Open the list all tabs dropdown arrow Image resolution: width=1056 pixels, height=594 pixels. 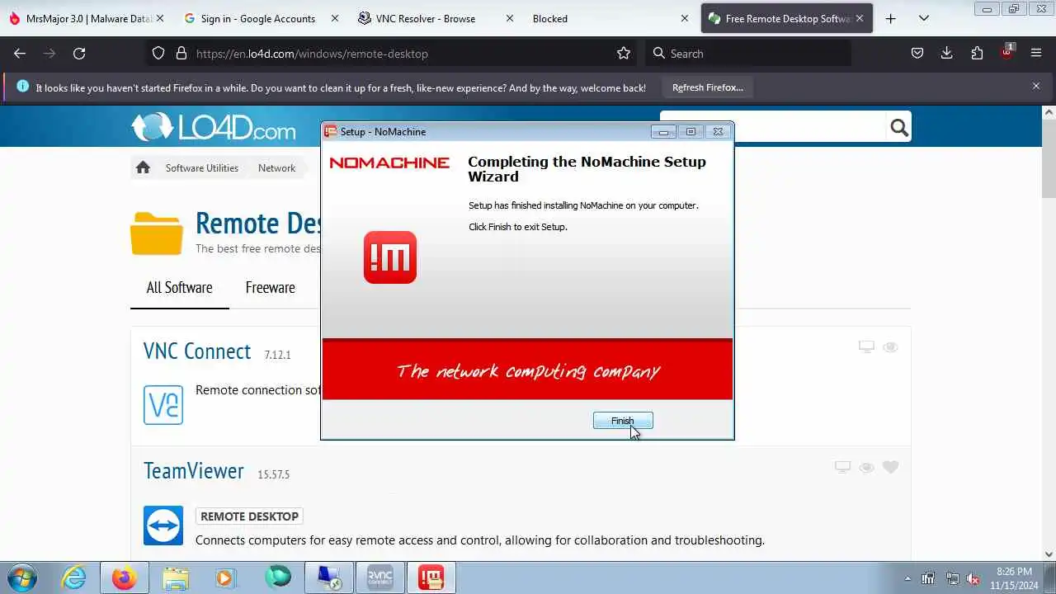(924, 18)
